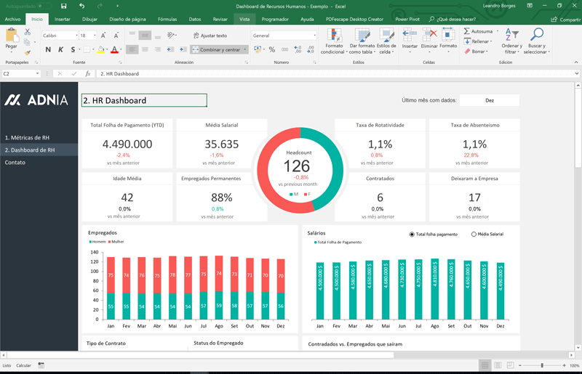Switch to the Insertar ribbon tab
Viewport: 582px width, 374px height.
click(x=63, y=20)
